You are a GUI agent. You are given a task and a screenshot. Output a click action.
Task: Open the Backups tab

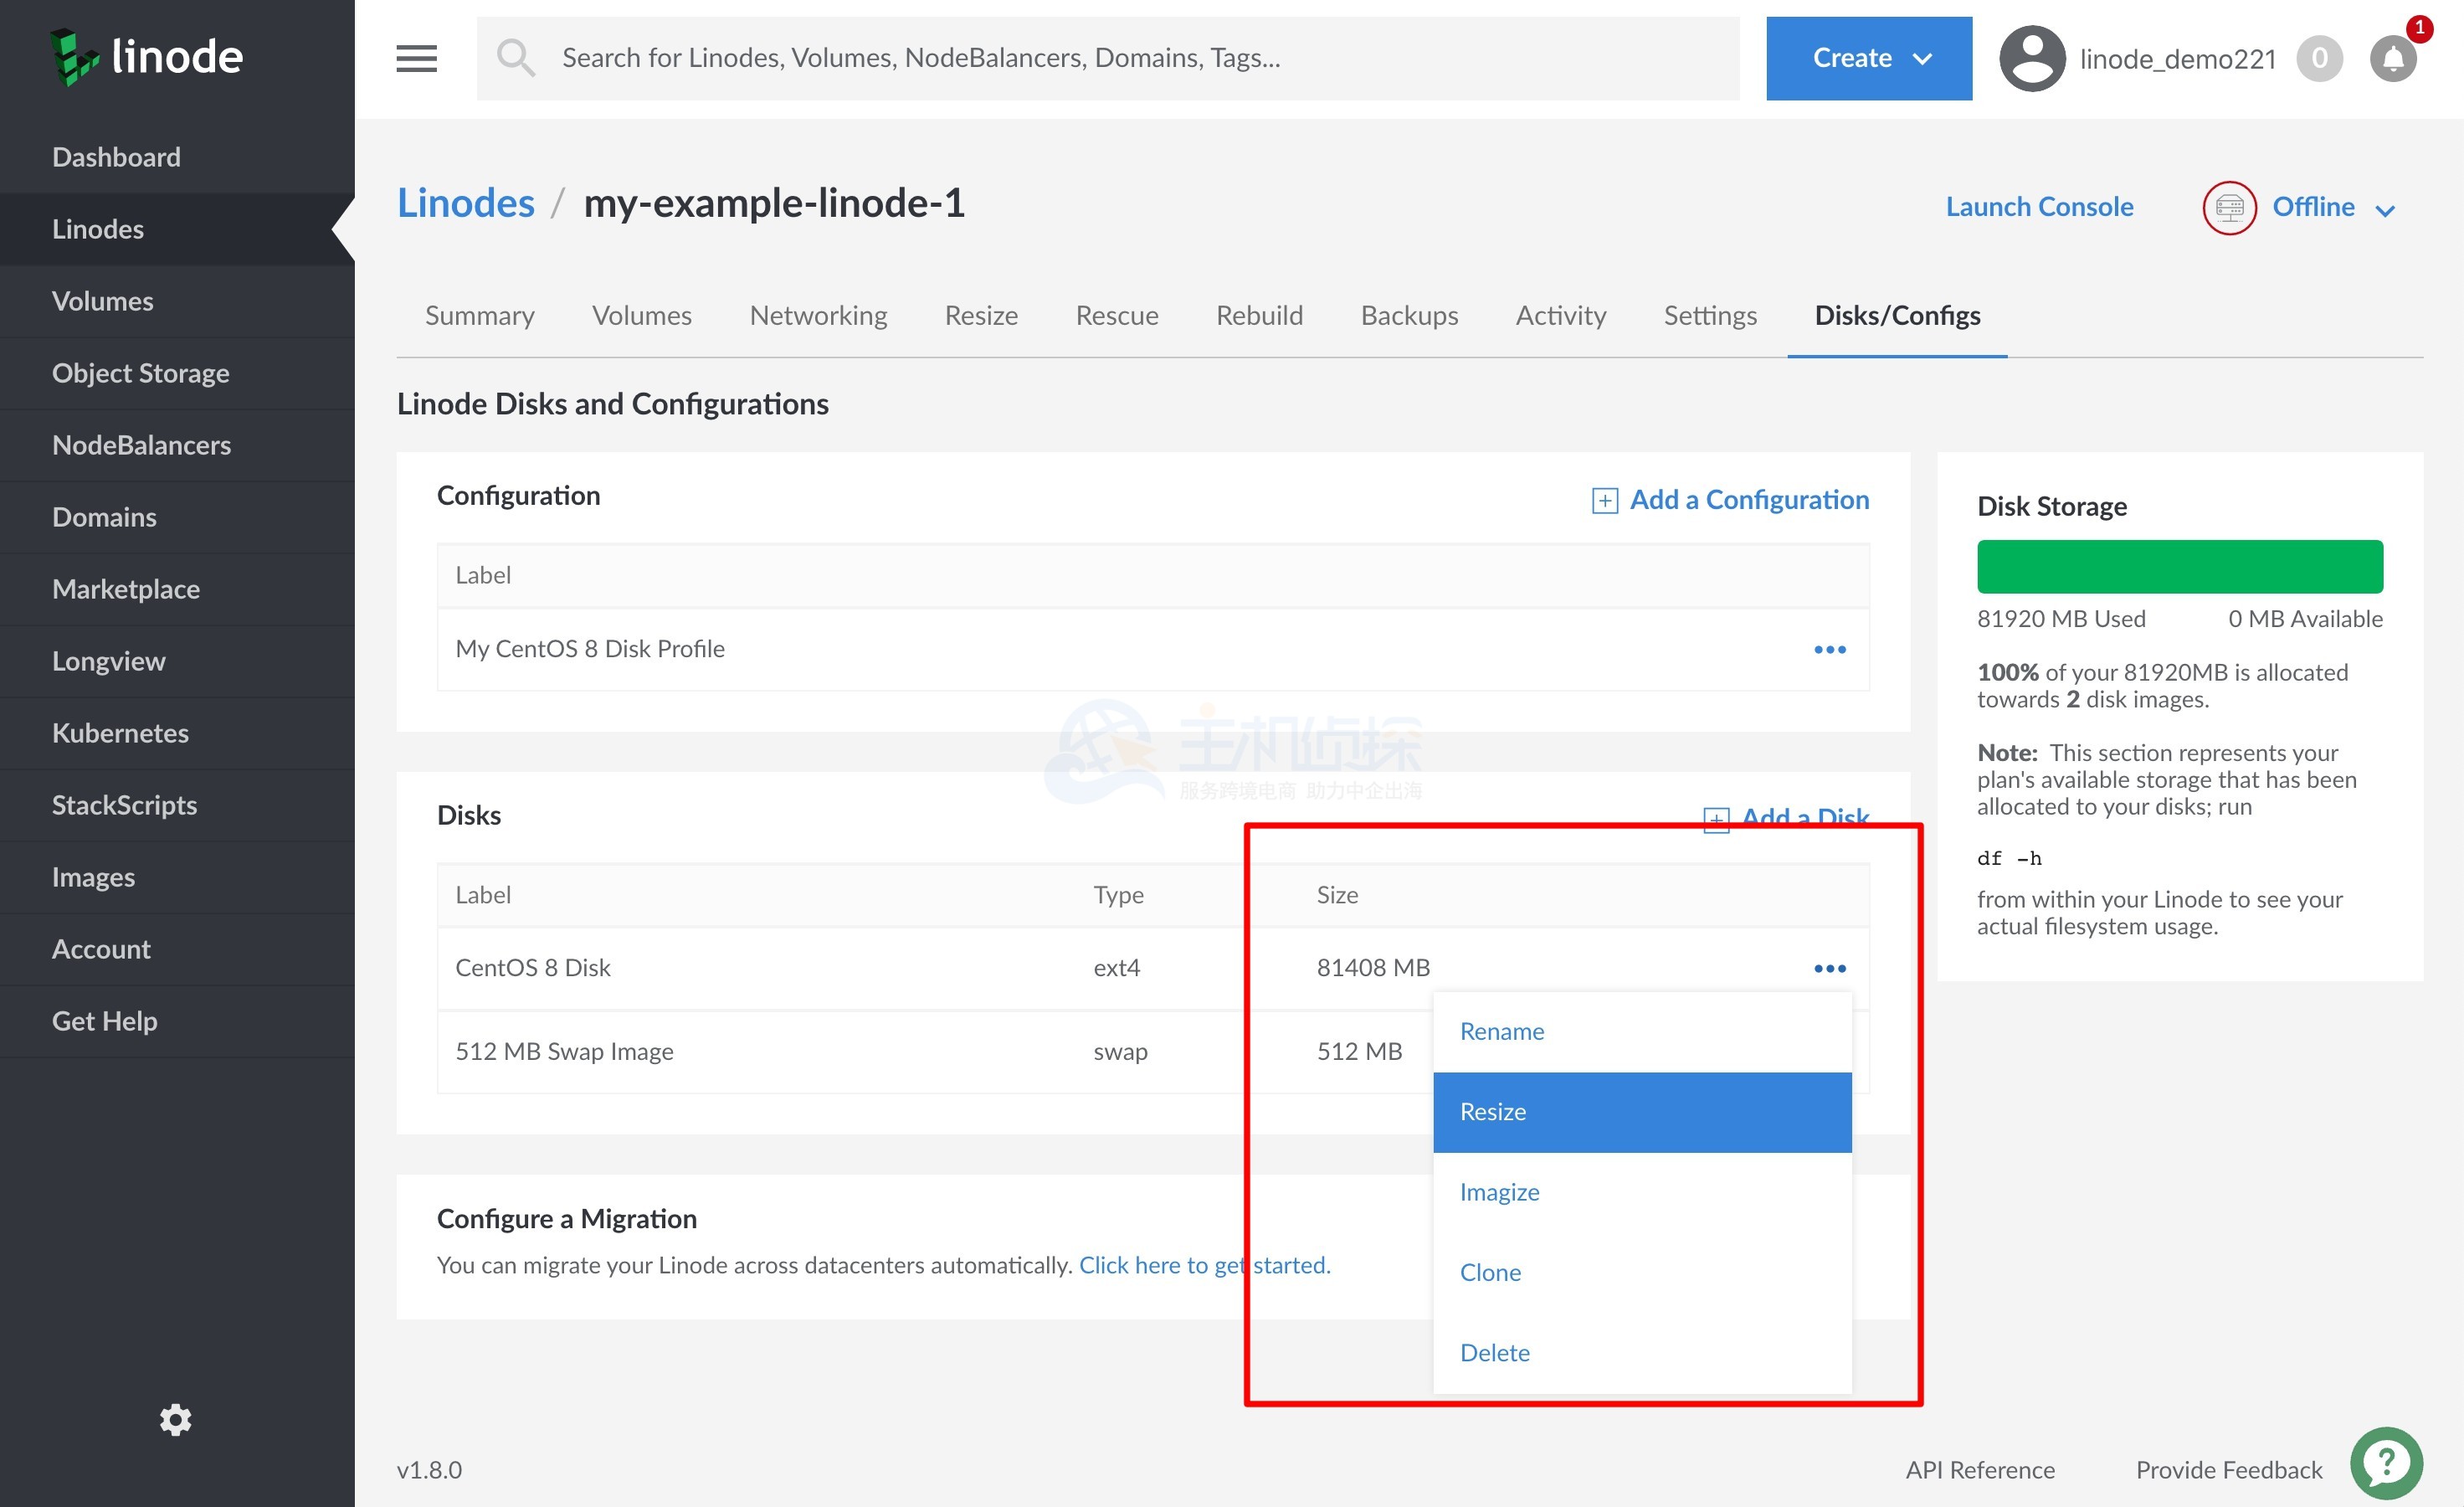1408,315
